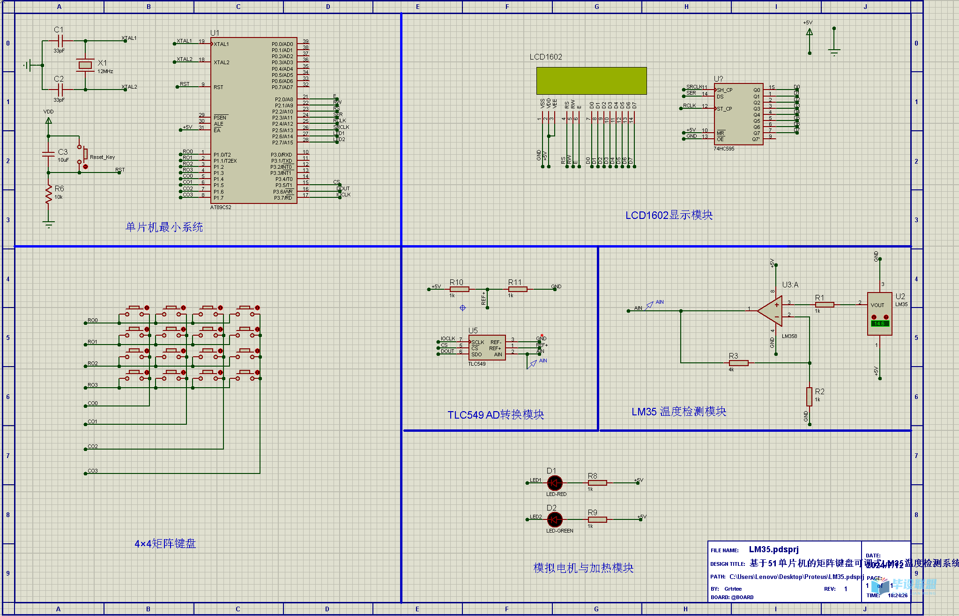Click capacitor C2 (33pF) symbol
This screenshot has width=959, height=616.
59,89
